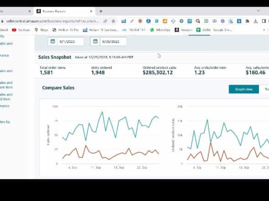Open the Gmail bookmark
This screenshot has height=201, width=269.
point(4,30)
